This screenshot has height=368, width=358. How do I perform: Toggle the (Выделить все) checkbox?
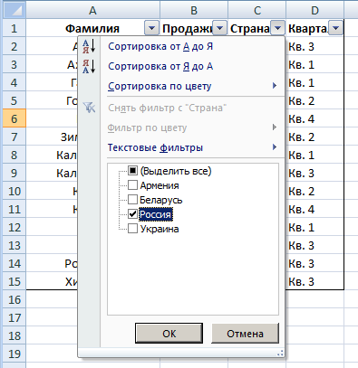132,171
